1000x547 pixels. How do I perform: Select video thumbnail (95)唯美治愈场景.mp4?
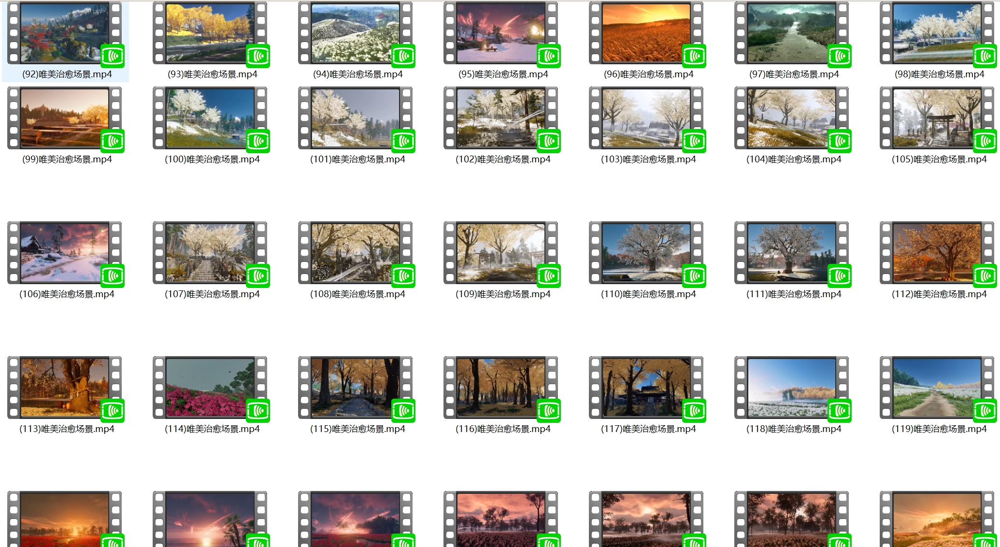coord(501,33)
